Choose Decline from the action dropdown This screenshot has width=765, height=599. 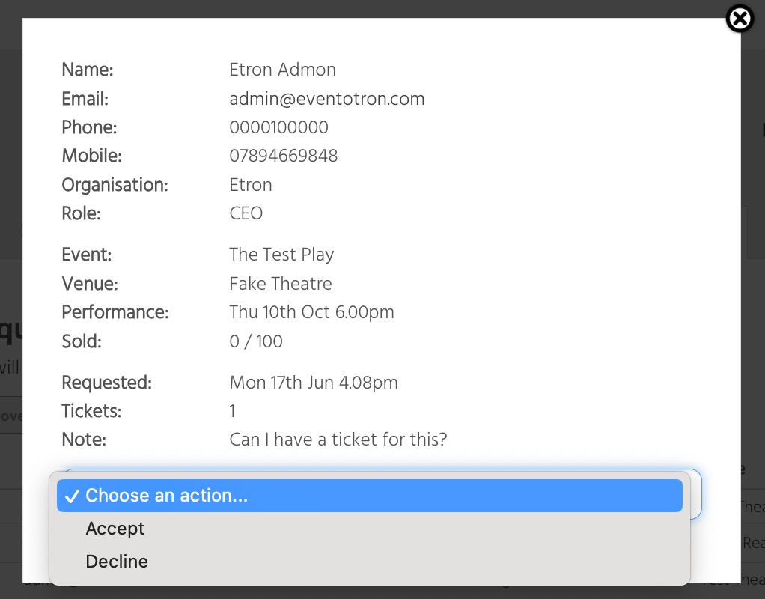point(369,562)
